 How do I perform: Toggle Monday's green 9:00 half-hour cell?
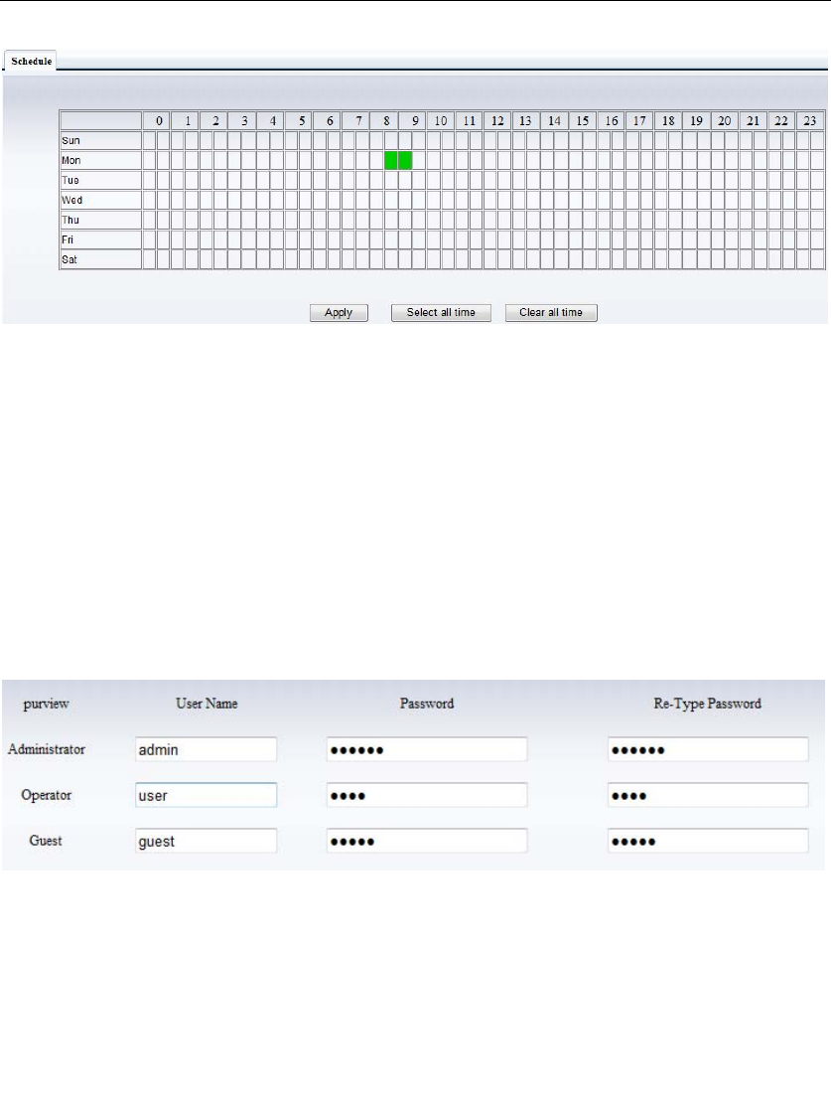pyautogui.click(x=405, y=161)
